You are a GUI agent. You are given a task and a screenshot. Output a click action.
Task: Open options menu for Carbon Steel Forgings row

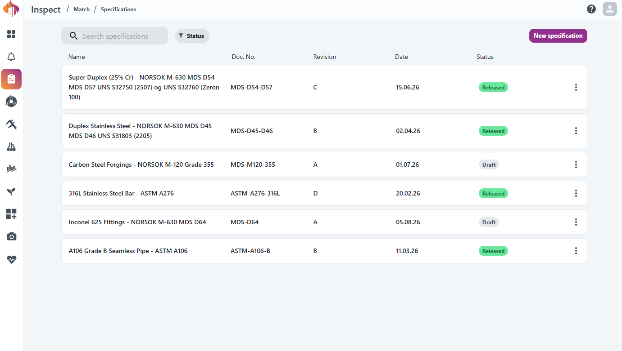(x=576, y=164)
